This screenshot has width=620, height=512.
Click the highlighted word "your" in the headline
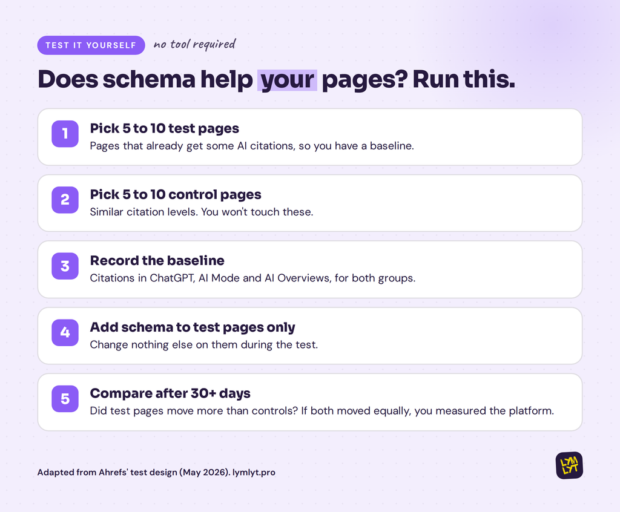[287, 80]
